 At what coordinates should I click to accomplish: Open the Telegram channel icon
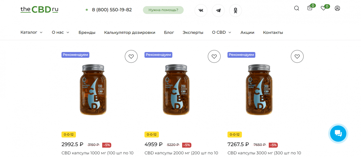coord(218,10)
